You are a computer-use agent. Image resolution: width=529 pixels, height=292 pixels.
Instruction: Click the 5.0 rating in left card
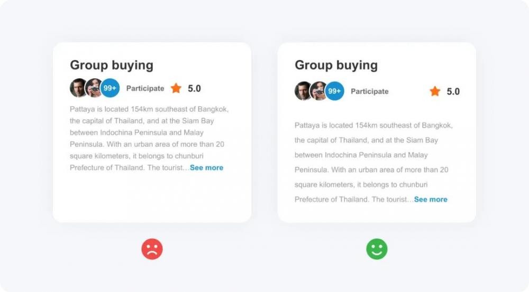194,89
